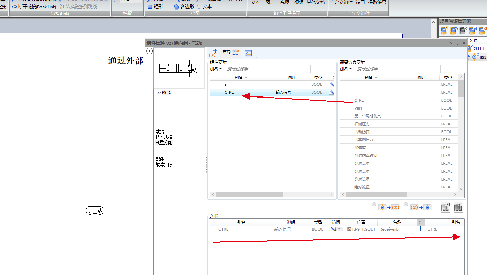Open the 别名 filter dropdown in 兼容仿真变量
Screen dimensions: 487x275
(346, 69)
